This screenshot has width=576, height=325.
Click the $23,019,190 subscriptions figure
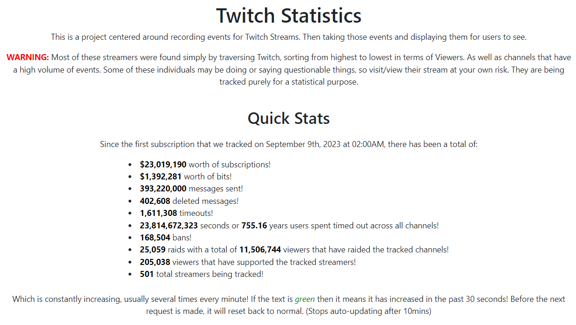[163, 165]
